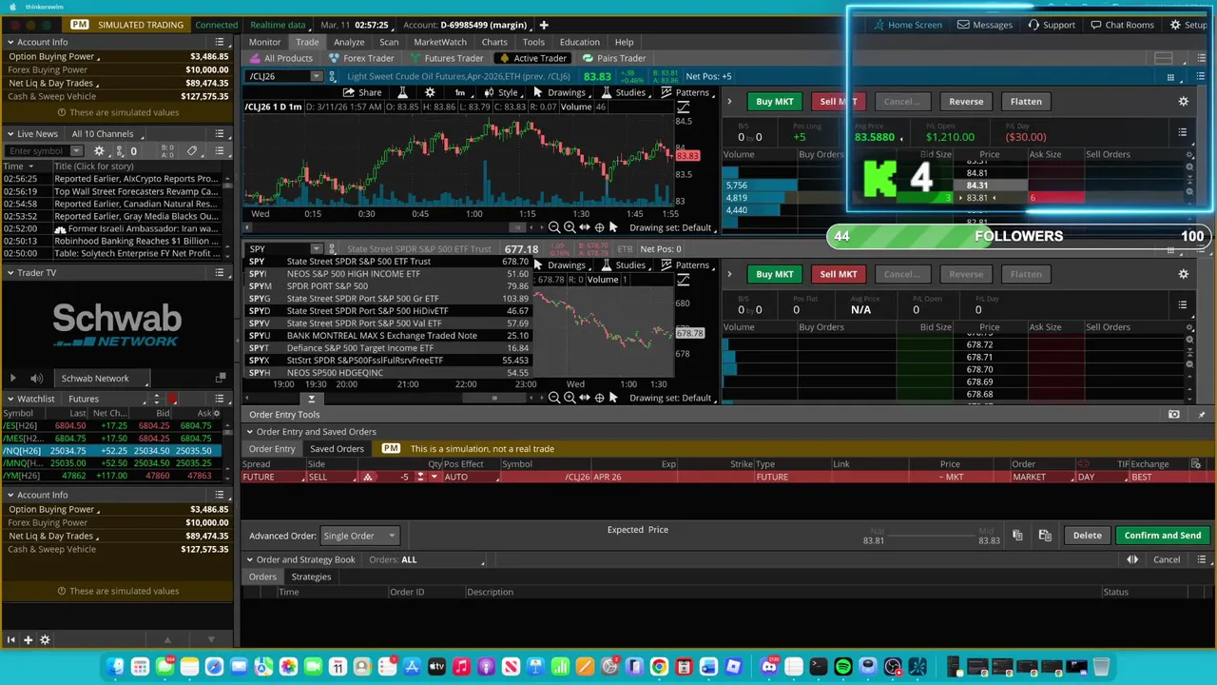This screenshot has width=1217, height=685.
Task: Click Reverse in the /CLJ26 Active Trader panel
Action: pyautogui.click(x=966, y=101)
